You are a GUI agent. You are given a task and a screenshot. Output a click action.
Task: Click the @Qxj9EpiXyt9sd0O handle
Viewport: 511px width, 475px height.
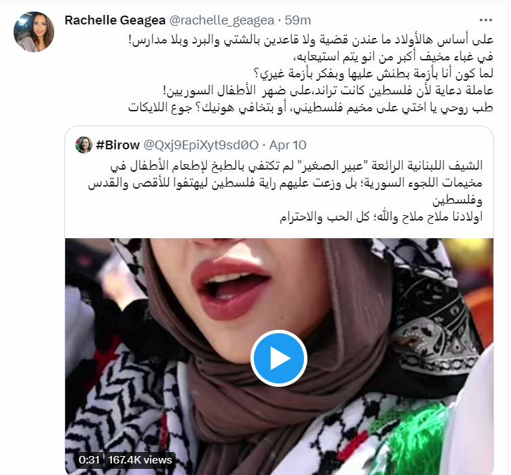tap(201, 145)
